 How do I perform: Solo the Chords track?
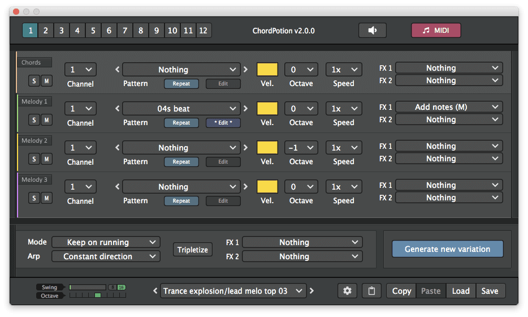click(x=34, y=81)
